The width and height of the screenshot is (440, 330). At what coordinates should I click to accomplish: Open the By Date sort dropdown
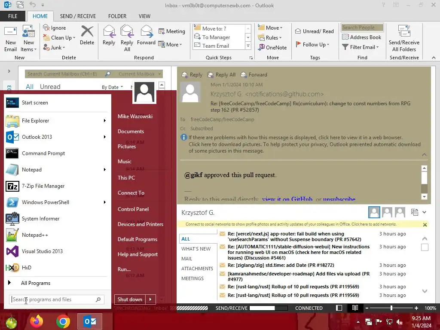[112, 87]
